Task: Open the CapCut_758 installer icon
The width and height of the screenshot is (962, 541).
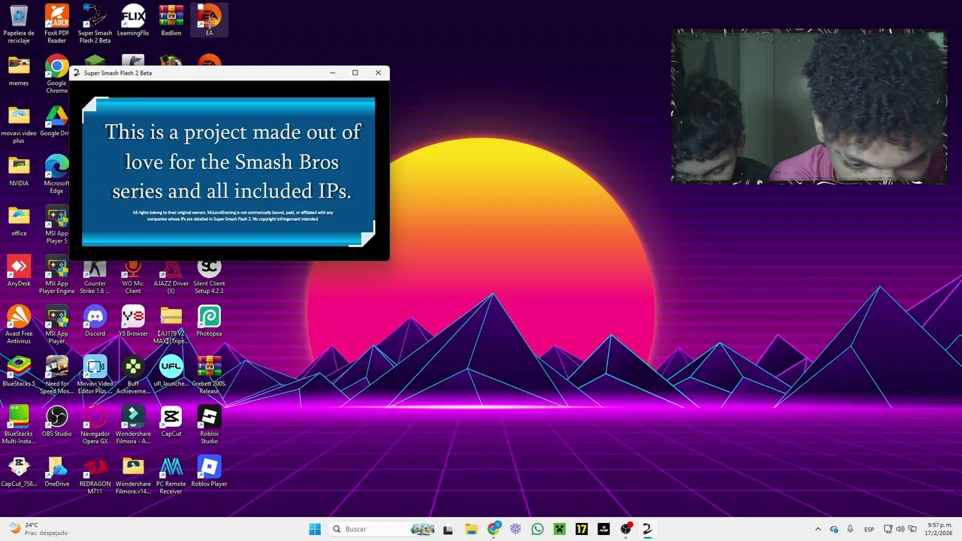Action: pyautogui.click(x=19, y=472)
